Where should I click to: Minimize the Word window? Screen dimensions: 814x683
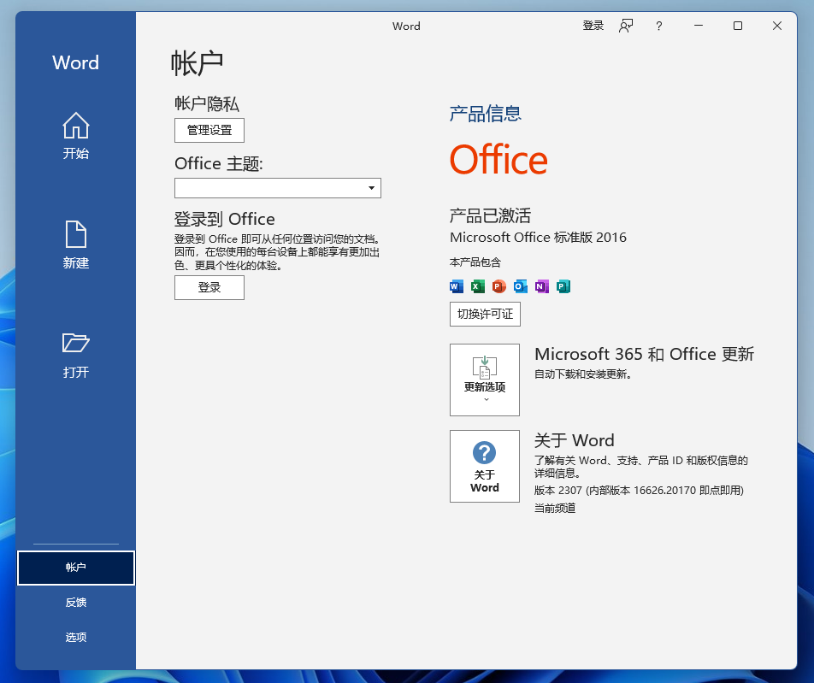pos(699,26)
